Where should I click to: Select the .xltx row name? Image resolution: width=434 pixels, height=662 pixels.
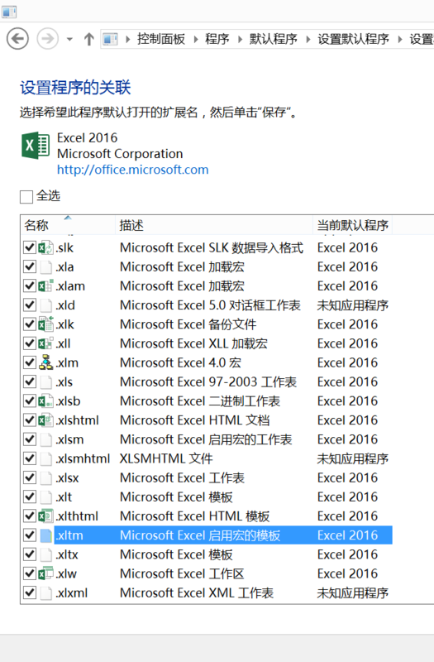[67, 554]
